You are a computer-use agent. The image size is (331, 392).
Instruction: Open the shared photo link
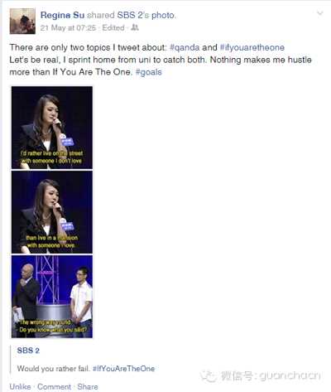pos(163,15)
